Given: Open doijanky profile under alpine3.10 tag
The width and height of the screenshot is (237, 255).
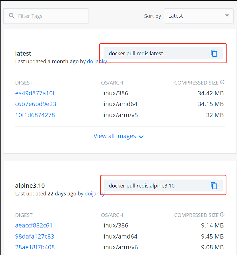Looking at the screenshot, I should (95, 194).
